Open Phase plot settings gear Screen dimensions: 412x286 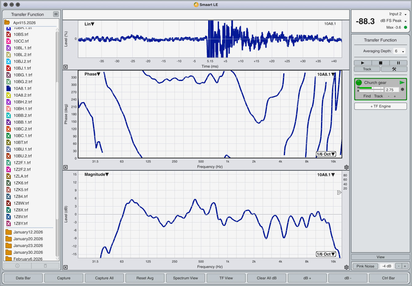[x=347, y=167]
